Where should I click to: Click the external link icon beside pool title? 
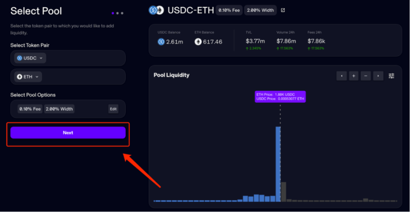283,10
